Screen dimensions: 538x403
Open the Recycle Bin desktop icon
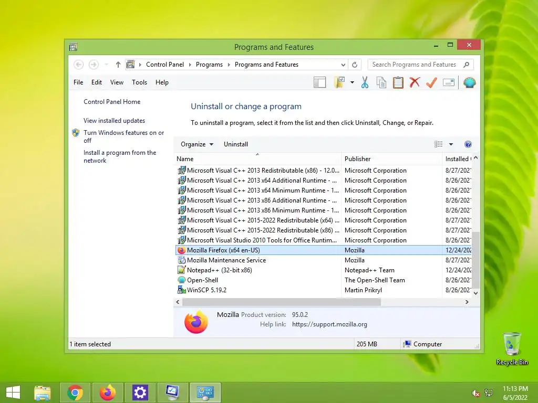click(x=512, y=348)
